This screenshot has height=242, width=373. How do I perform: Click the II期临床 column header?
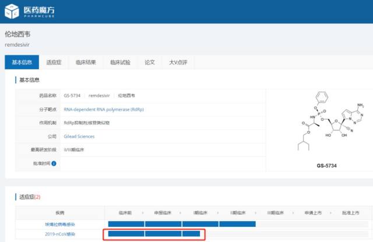tap(238, 213)
